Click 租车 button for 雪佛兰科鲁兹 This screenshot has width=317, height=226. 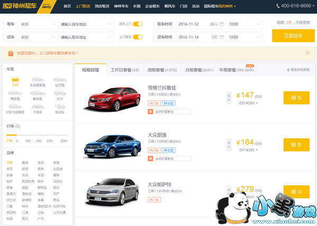[x=296, y=98]
